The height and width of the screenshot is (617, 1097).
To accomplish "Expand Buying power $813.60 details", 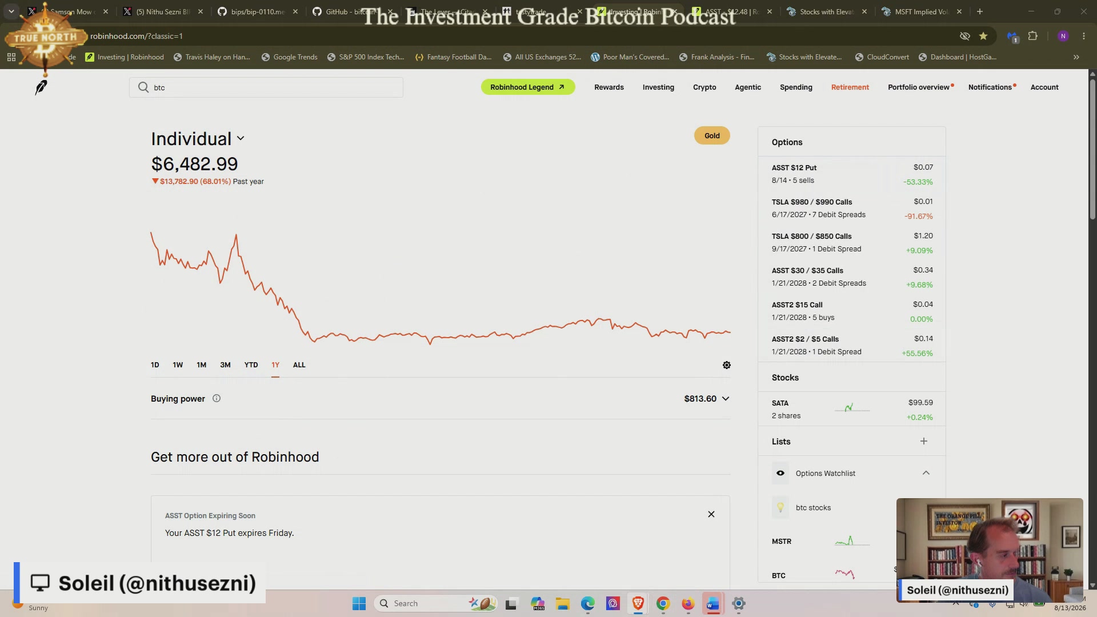I will tap(707, 399).
